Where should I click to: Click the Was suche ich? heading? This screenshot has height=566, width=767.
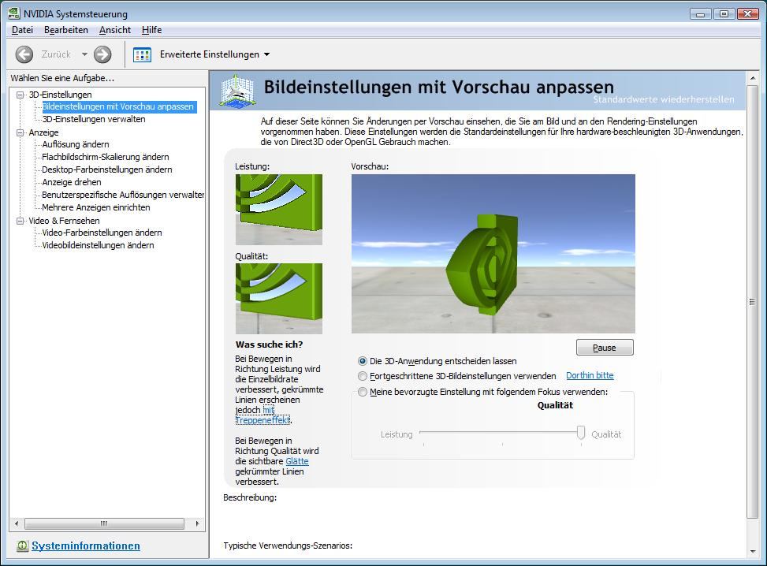[269, 344]
